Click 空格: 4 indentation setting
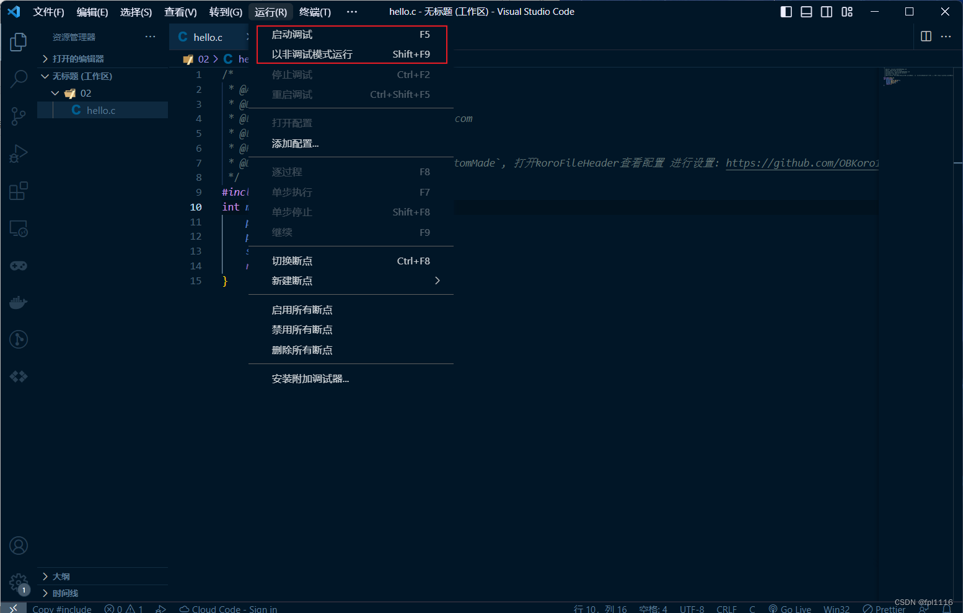963x613 pixels. (x=653, y=609)
